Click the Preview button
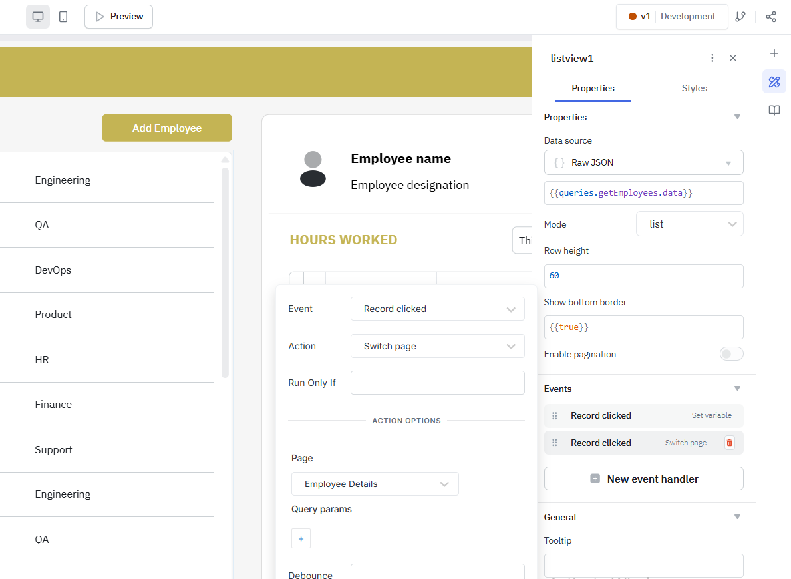This screenshot has height=579, width=791. coord(118,16)
